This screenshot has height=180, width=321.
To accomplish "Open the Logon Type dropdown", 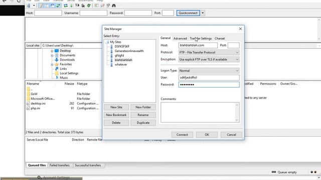I will [x=209, y=70].
